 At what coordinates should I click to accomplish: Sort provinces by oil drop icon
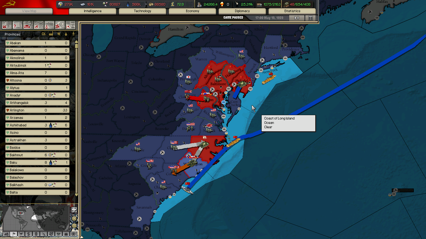click(66, 34)
